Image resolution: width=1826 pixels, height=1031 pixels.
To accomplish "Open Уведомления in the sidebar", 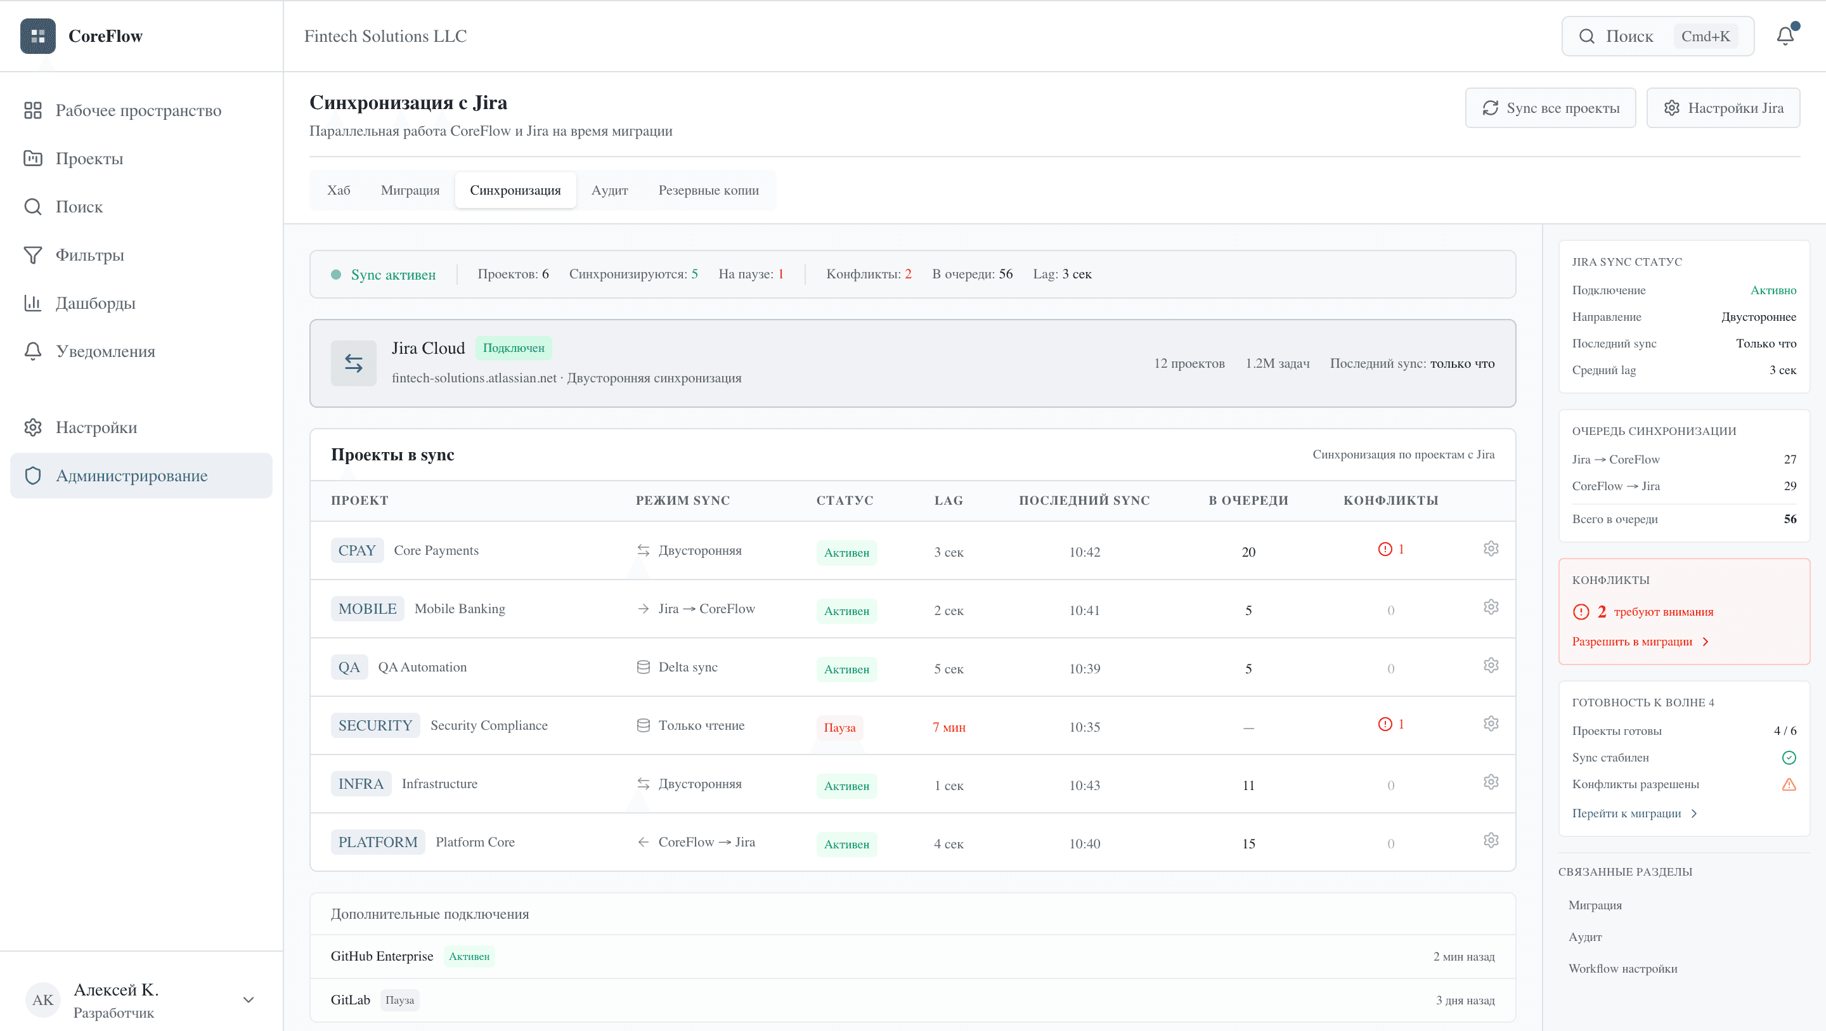I will pos(105,351).
